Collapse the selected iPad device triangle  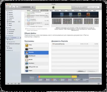click(x=6, y=38)
